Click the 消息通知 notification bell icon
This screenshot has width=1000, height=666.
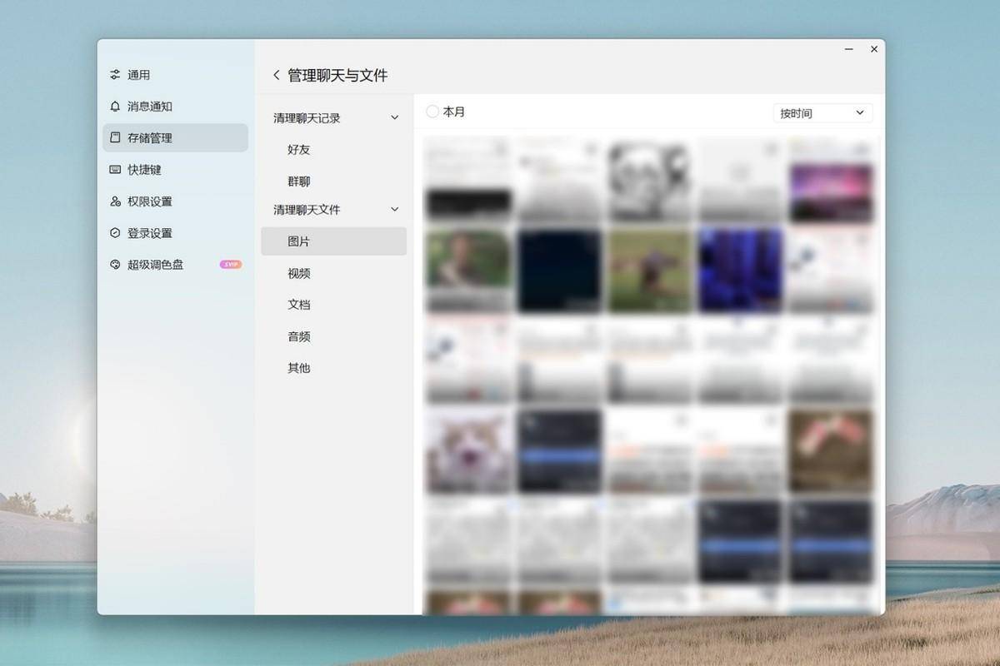115,106
